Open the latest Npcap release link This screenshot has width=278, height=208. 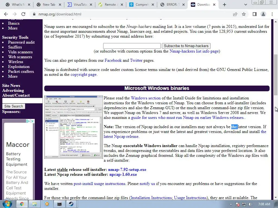[121, 136]
